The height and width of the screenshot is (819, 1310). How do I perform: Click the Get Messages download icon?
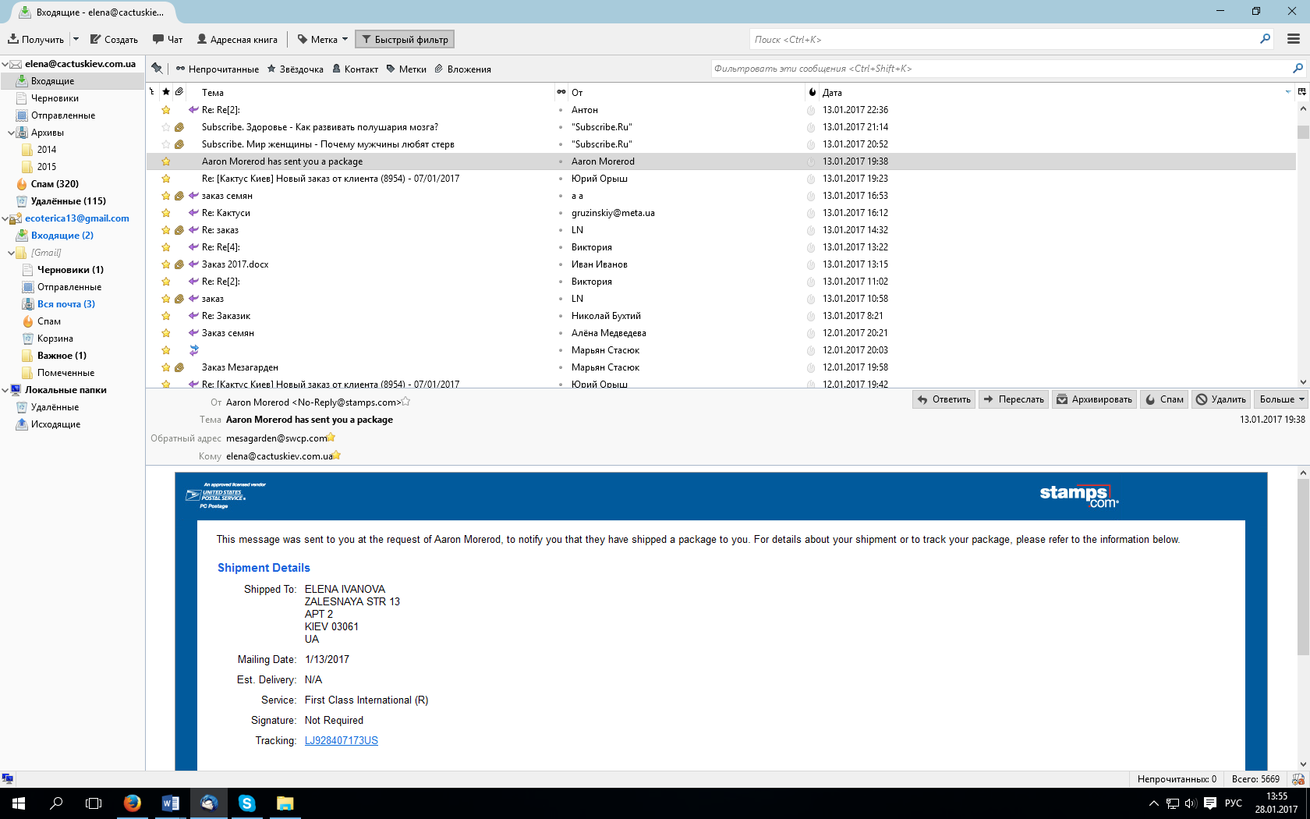[x=13, y=39]
